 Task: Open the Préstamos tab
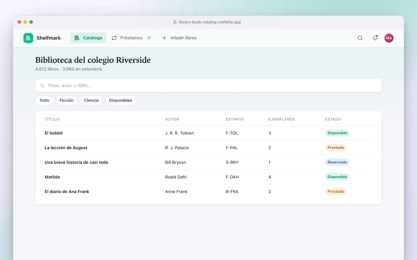click(132, 38)
